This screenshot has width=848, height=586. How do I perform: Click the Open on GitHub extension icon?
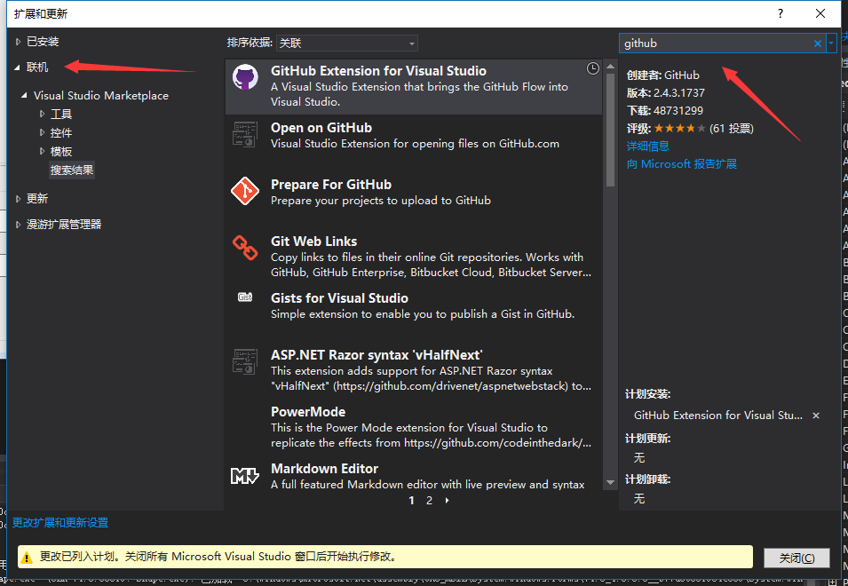[x=245, y=134]
